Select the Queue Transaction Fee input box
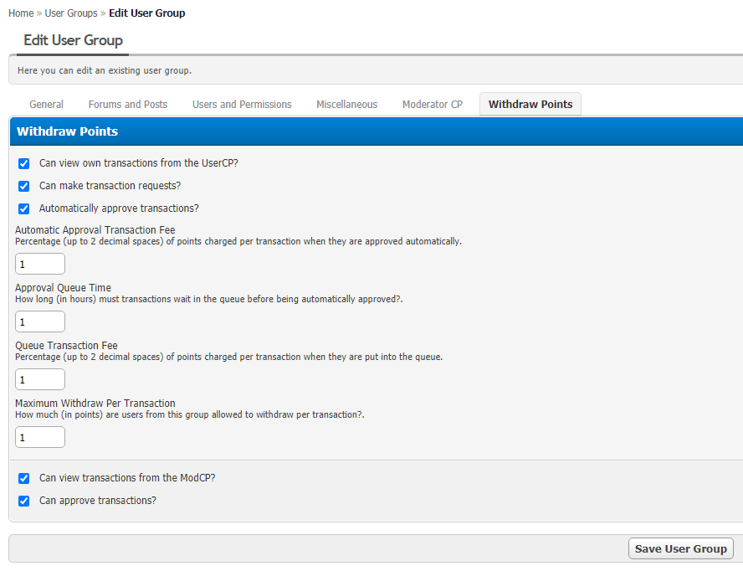 coord(40,379)
